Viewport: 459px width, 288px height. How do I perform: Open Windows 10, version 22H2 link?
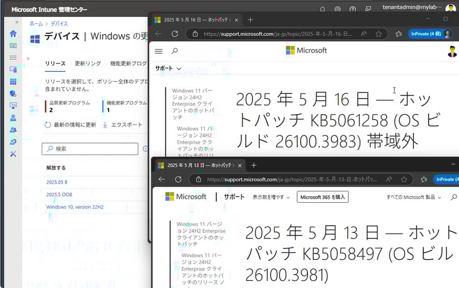[x=75, y=207]
